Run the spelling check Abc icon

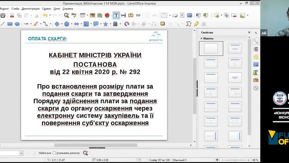[74, 15]
